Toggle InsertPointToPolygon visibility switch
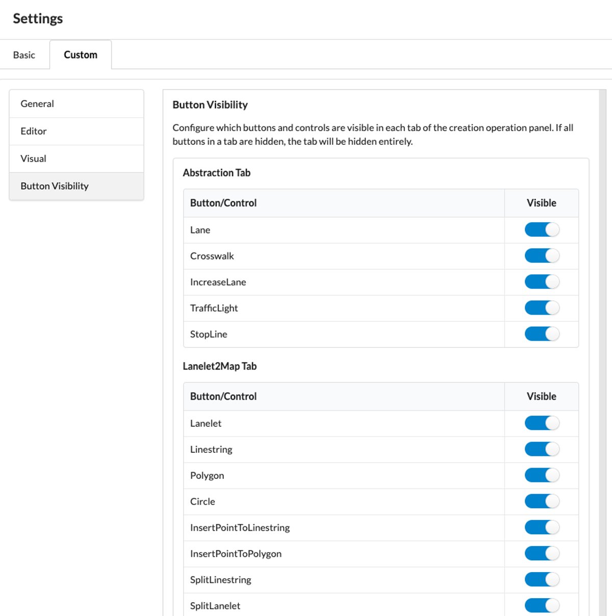 pos(542,553)
